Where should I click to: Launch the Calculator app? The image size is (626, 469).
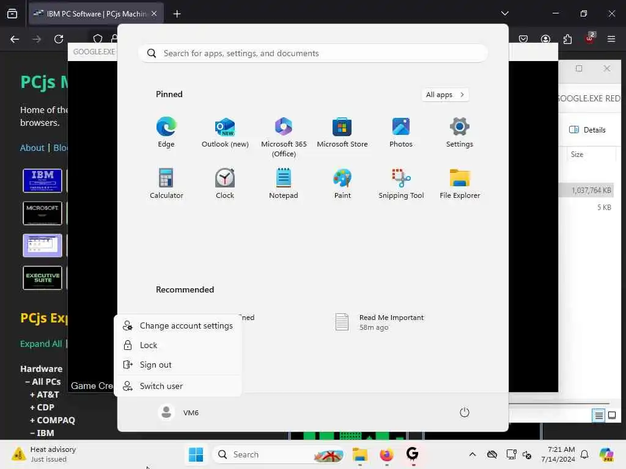[166, 183]
